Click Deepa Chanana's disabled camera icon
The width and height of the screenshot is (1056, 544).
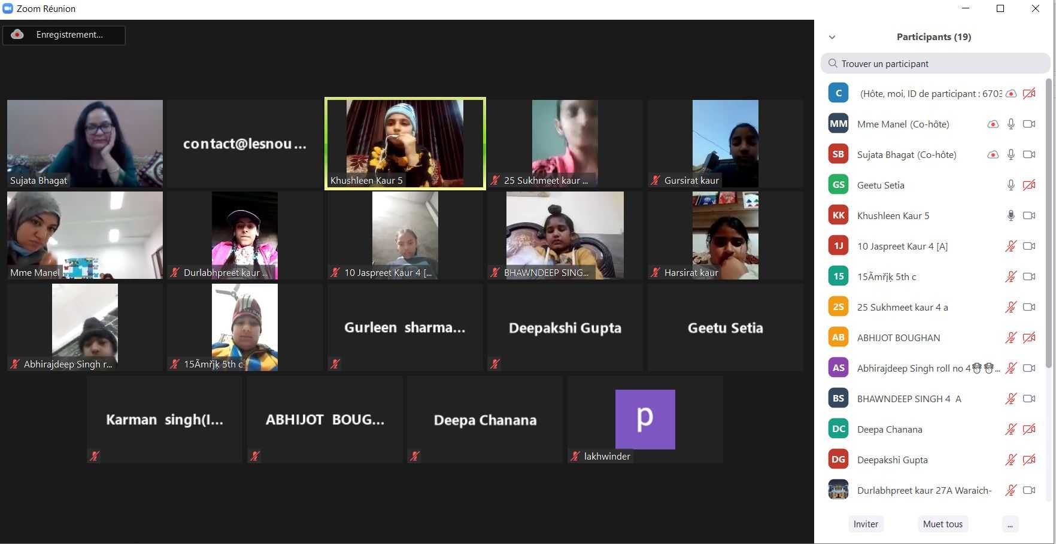[x=1028, y=430]
